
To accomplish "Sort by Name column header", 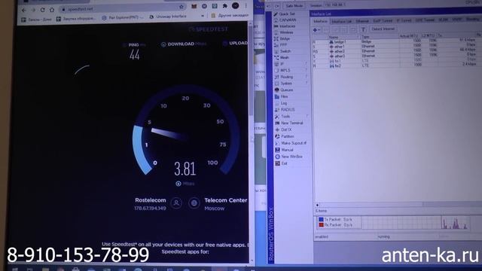I will [x=343, y=37].
